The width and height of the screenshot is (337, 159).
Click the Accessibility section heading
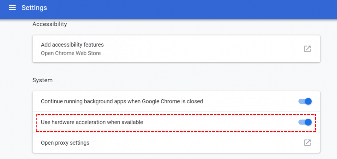click(49, 24)
